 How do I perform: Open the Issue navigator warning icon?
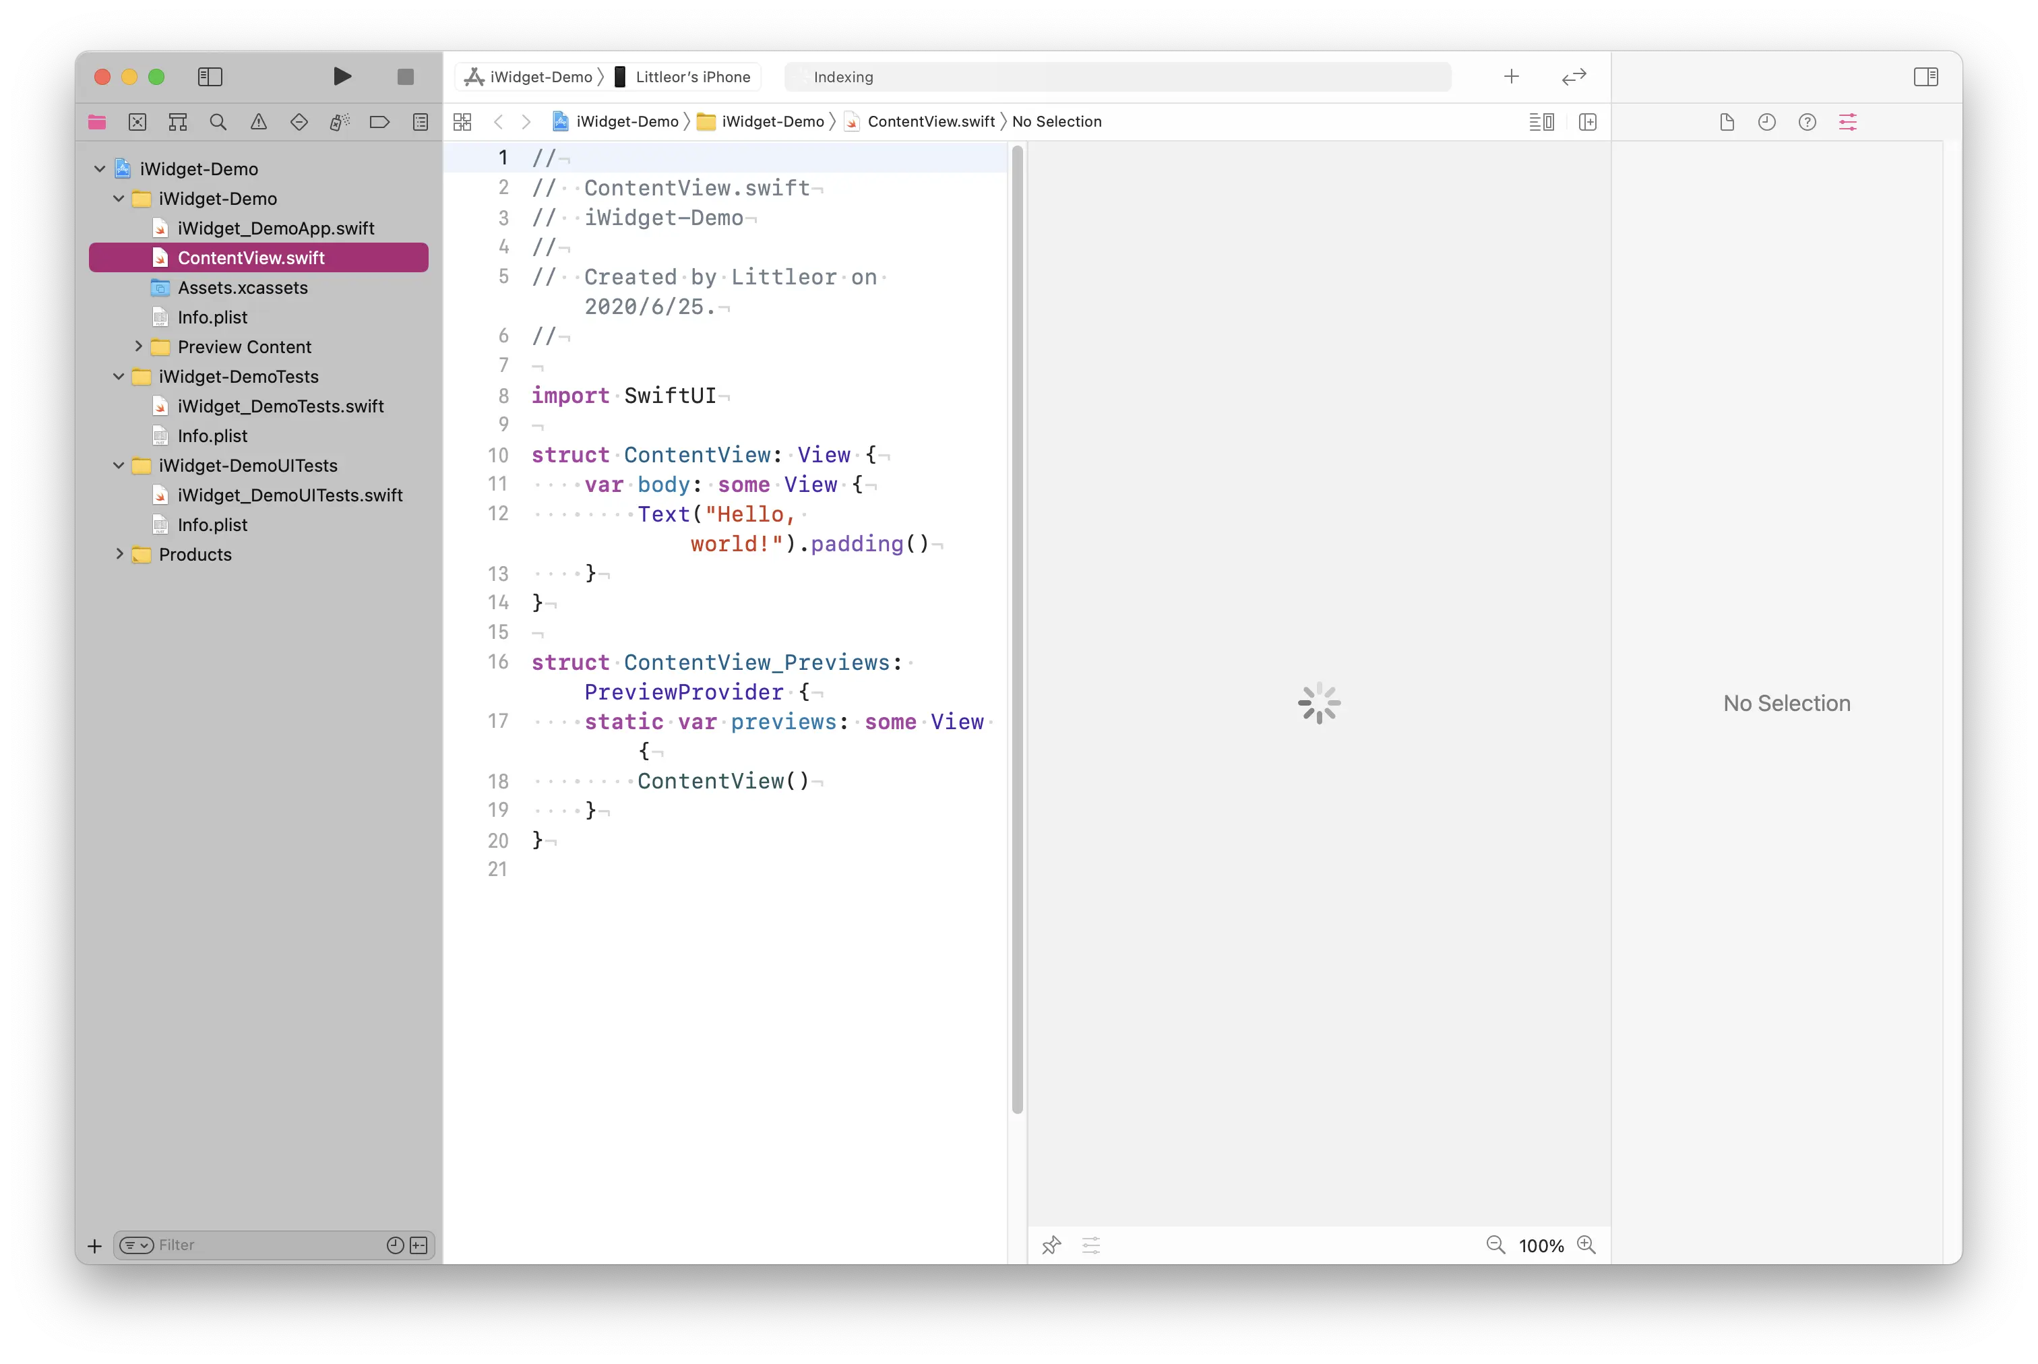(x=258, y=123)
